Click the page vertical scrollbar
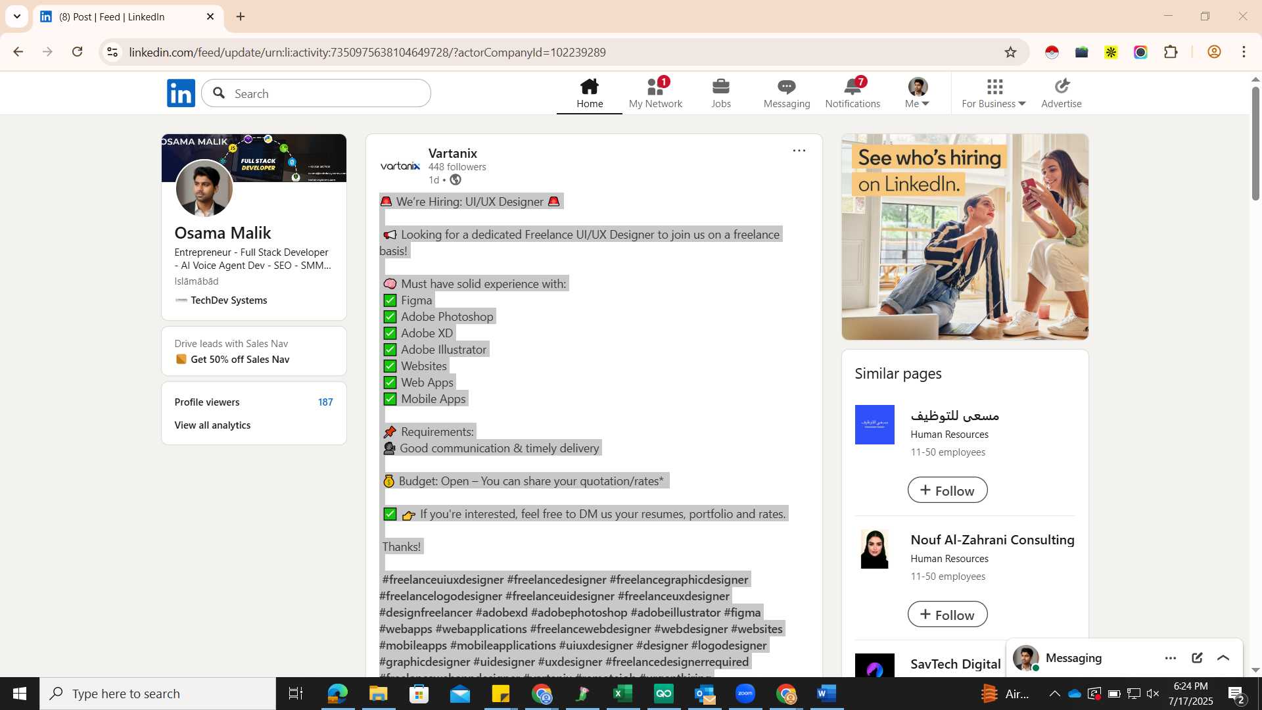 coord(1255,143)
